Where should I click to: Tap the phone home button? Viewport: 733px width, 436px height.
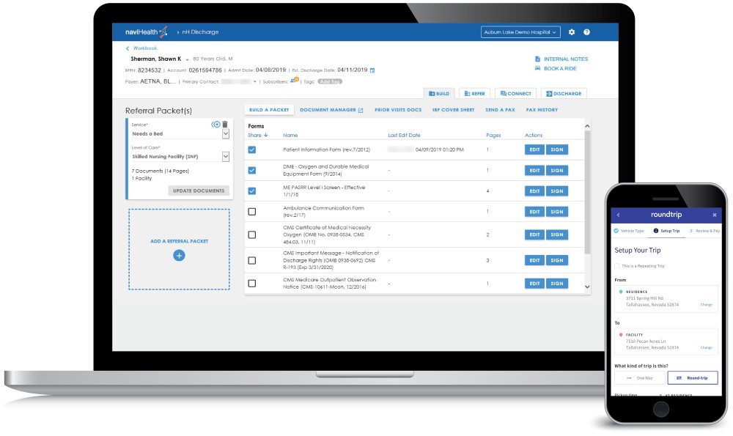[661, 410]
